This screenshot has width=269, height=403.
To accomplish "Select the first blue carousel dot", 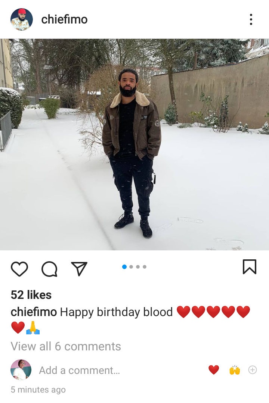I will 124,267.
